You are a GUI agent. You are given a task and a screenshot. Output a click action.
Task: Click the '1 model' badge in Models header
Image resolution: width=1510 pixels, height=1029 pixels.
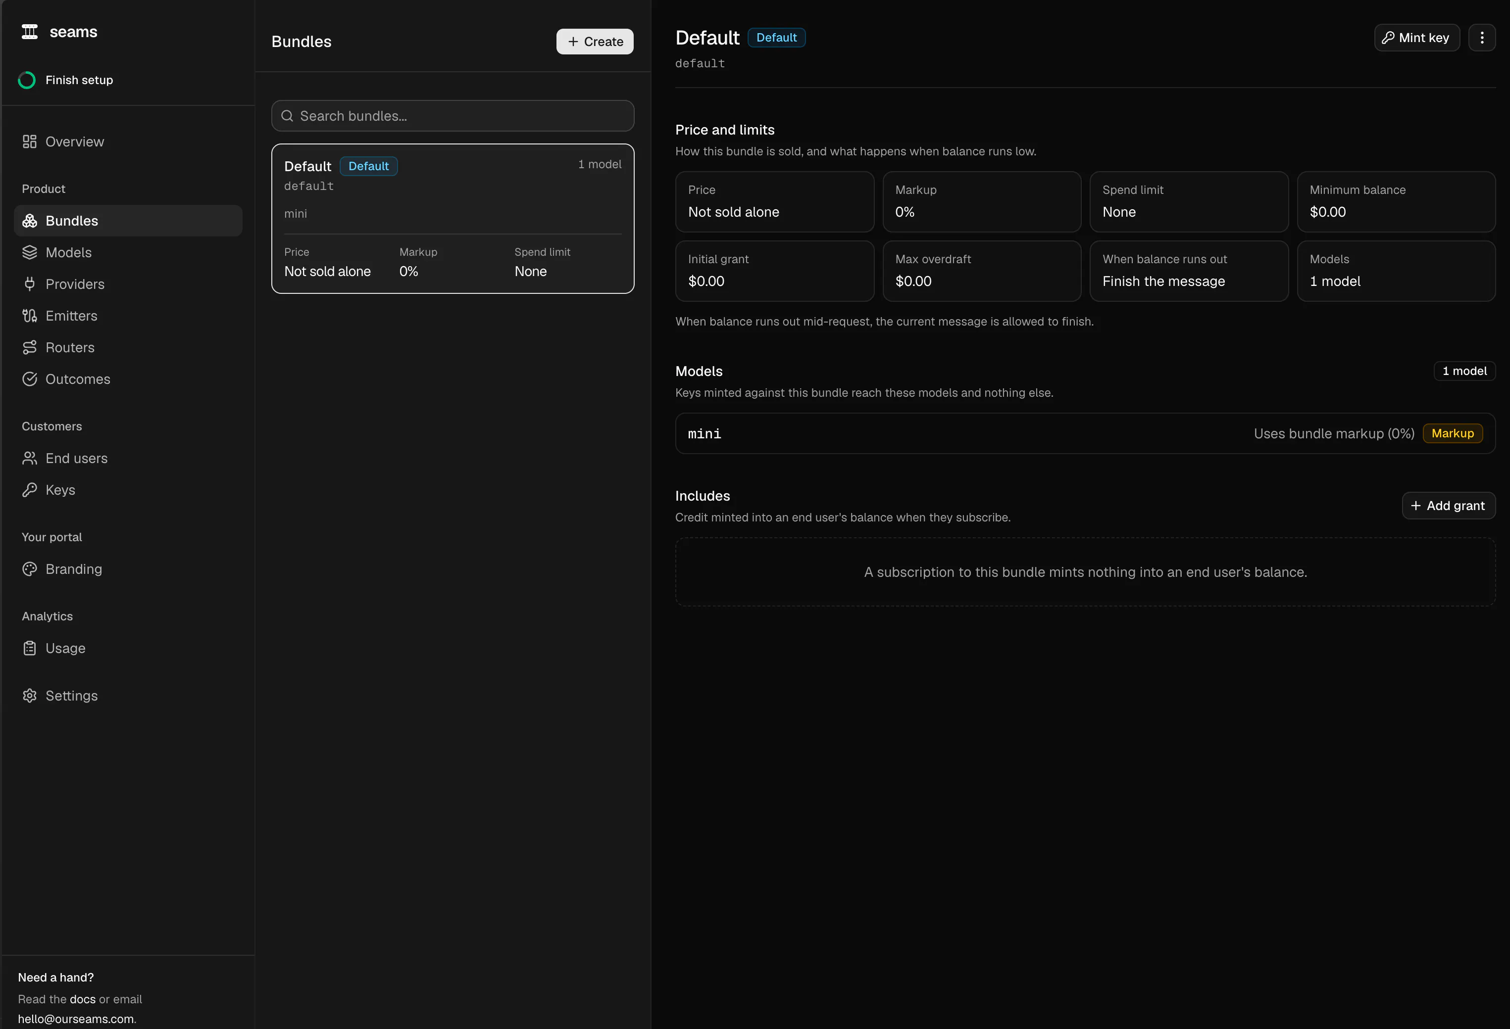click(x=1464, y=371)
